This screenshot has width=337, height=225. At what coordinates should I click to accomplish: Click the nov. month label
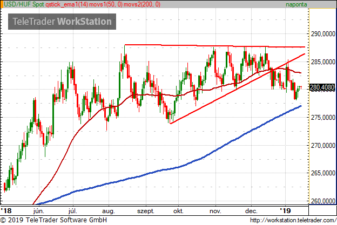click(x=215, y=212)
